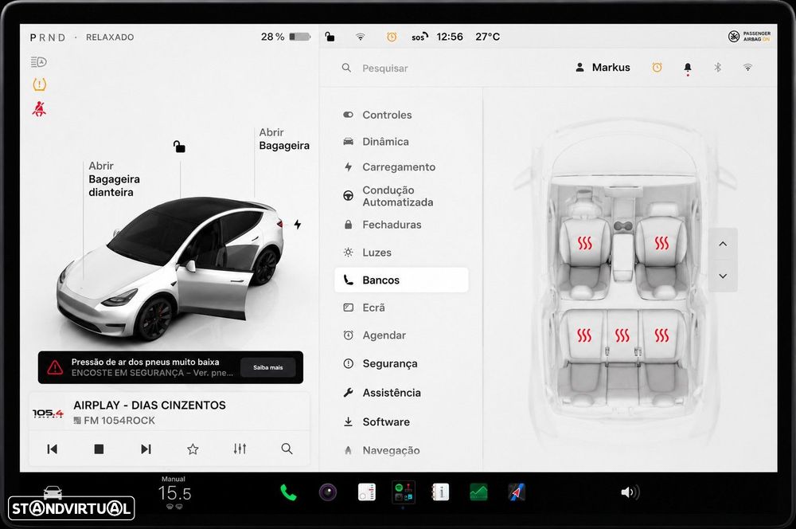Tap the headlight status indicator icon
The width and height of the screenshot is (796, 529).
point(38,62)
